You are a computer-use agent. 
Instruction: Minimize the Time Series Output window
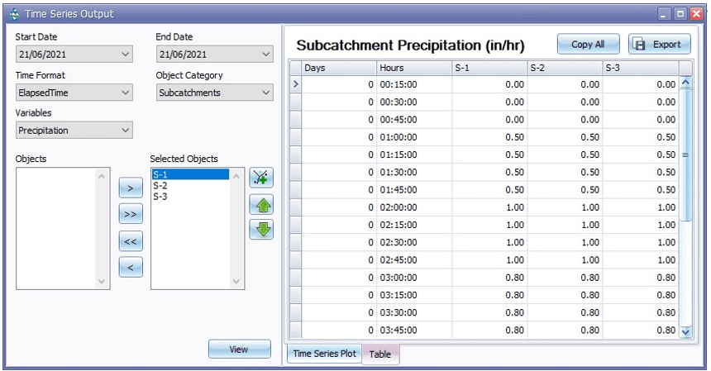tap(664, 14)
